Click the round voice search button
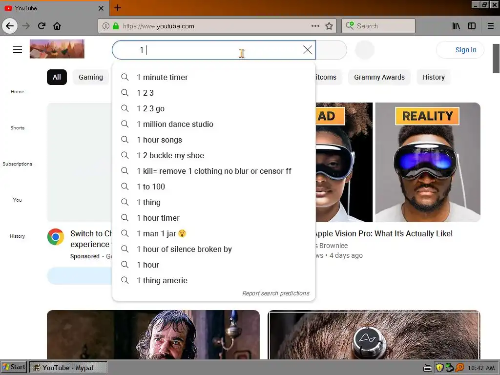This screenshot has width=500, height=375. 364,50
